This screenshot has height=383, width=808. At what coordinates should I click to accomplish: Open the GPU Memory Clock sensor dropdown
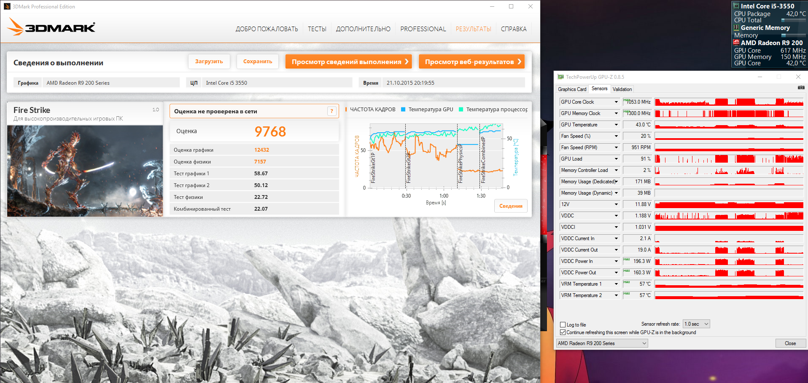click(616, 113)
